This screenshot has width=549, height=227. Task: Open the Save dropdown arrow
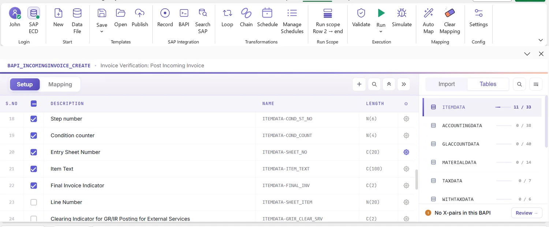(x=102, y=31)
